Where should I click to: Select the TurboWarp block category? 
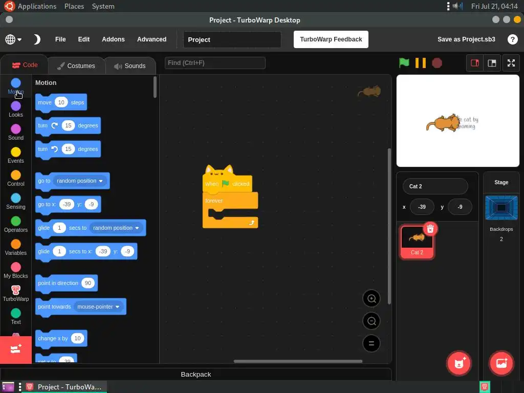16,294
